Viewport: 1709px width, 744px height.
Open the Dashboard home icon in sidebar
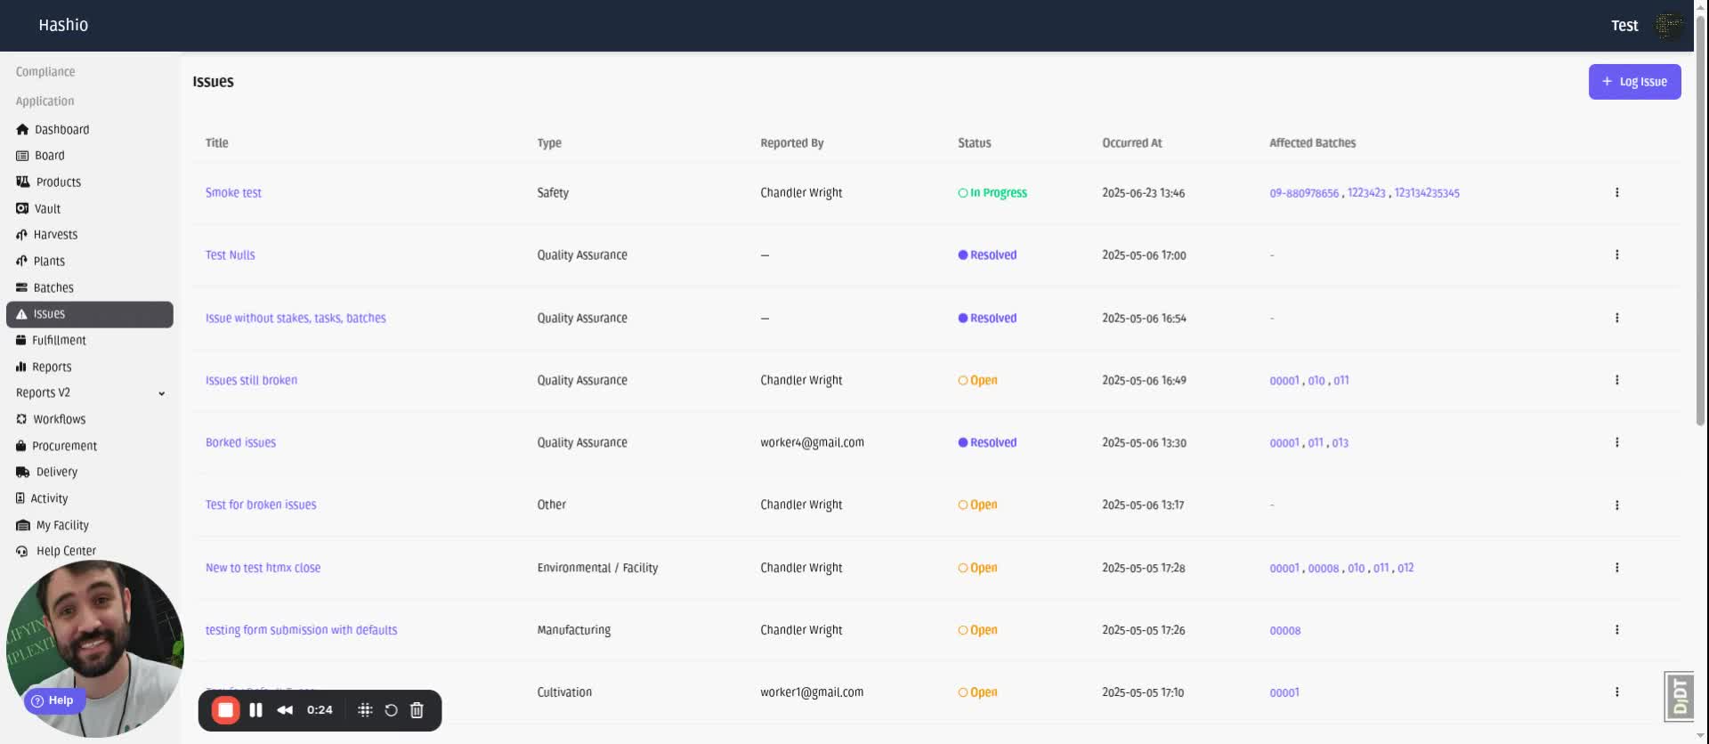22,130
